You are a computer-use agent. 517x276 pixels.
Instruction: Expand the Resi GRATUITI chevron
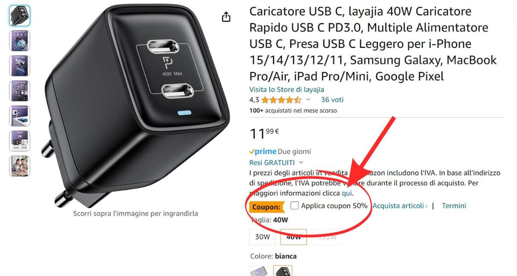(x=301, y=163)
